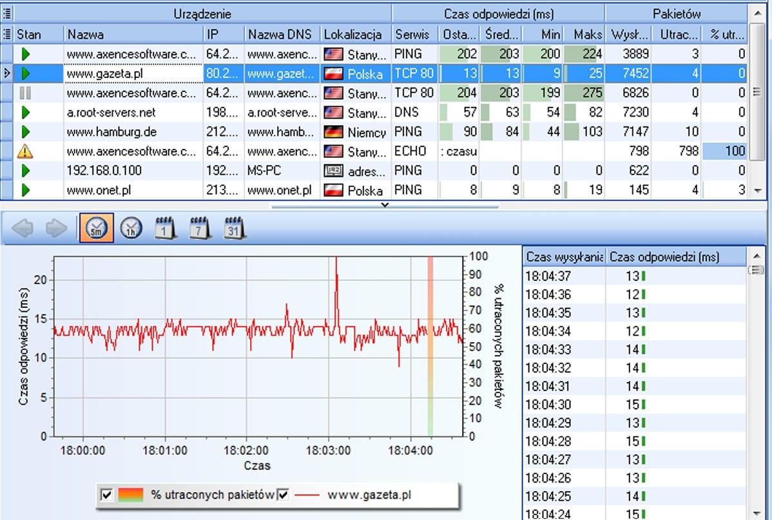772x520 pixels.
Task: Switch chart to 7-day calendar view
Action: coord(200,228)
